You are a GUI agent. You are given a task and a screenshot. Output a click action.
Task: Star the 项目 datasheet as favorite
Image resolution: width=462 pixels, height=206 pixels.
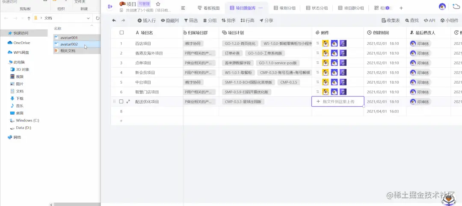[x=158, y=4]
